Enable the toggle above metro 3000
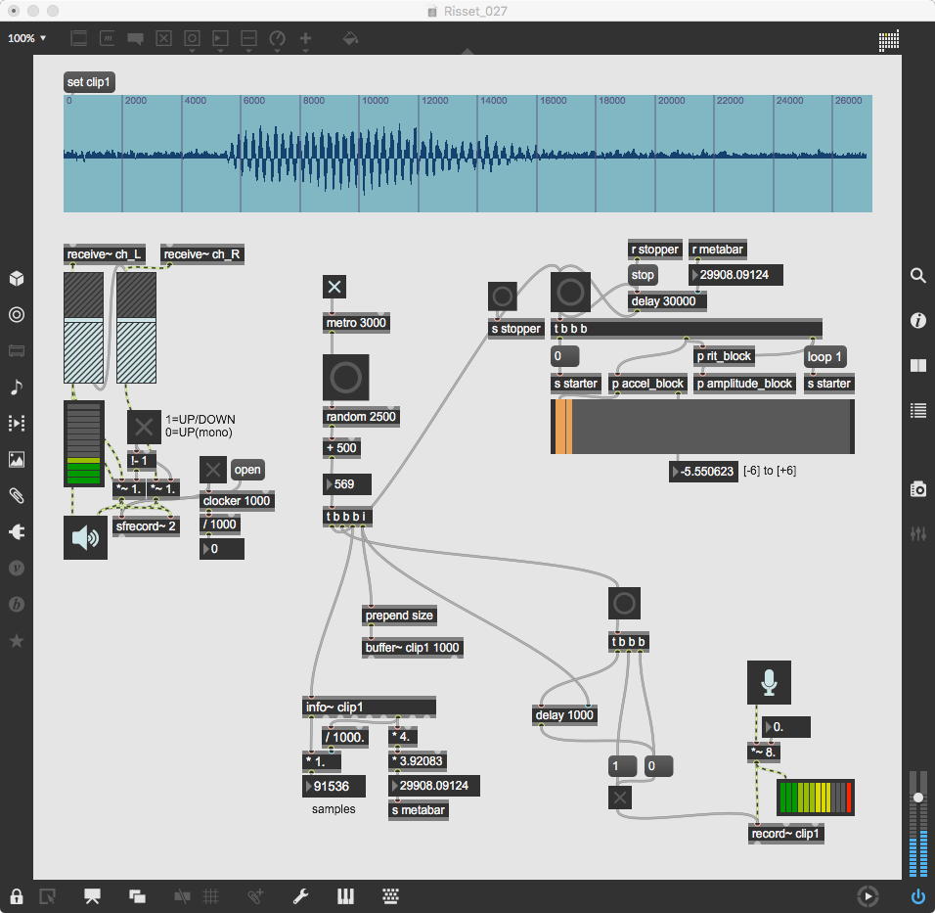The width and height of the screenshot is (935, 913). (334, 287)
